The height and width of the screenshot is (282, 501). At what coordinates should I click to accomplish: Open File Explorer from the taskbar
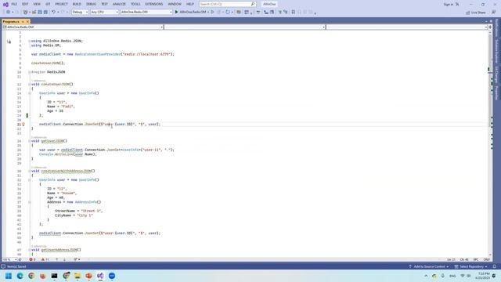(77, 276)
